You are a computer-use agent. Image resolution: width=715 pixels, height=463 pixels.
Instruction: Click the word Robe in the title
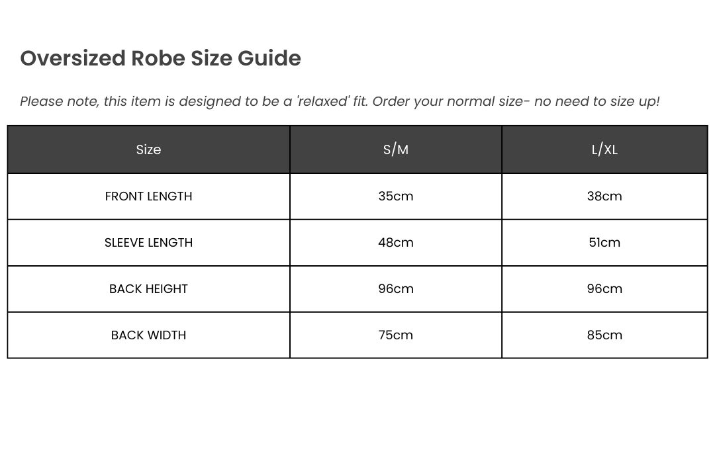coord(158,58)
